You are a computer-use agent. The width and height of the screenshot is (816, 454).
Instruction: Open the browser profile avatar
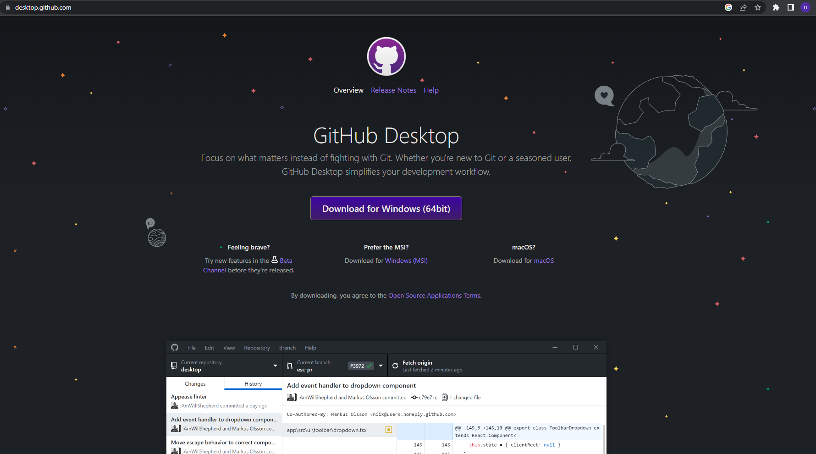pos(805,7)
